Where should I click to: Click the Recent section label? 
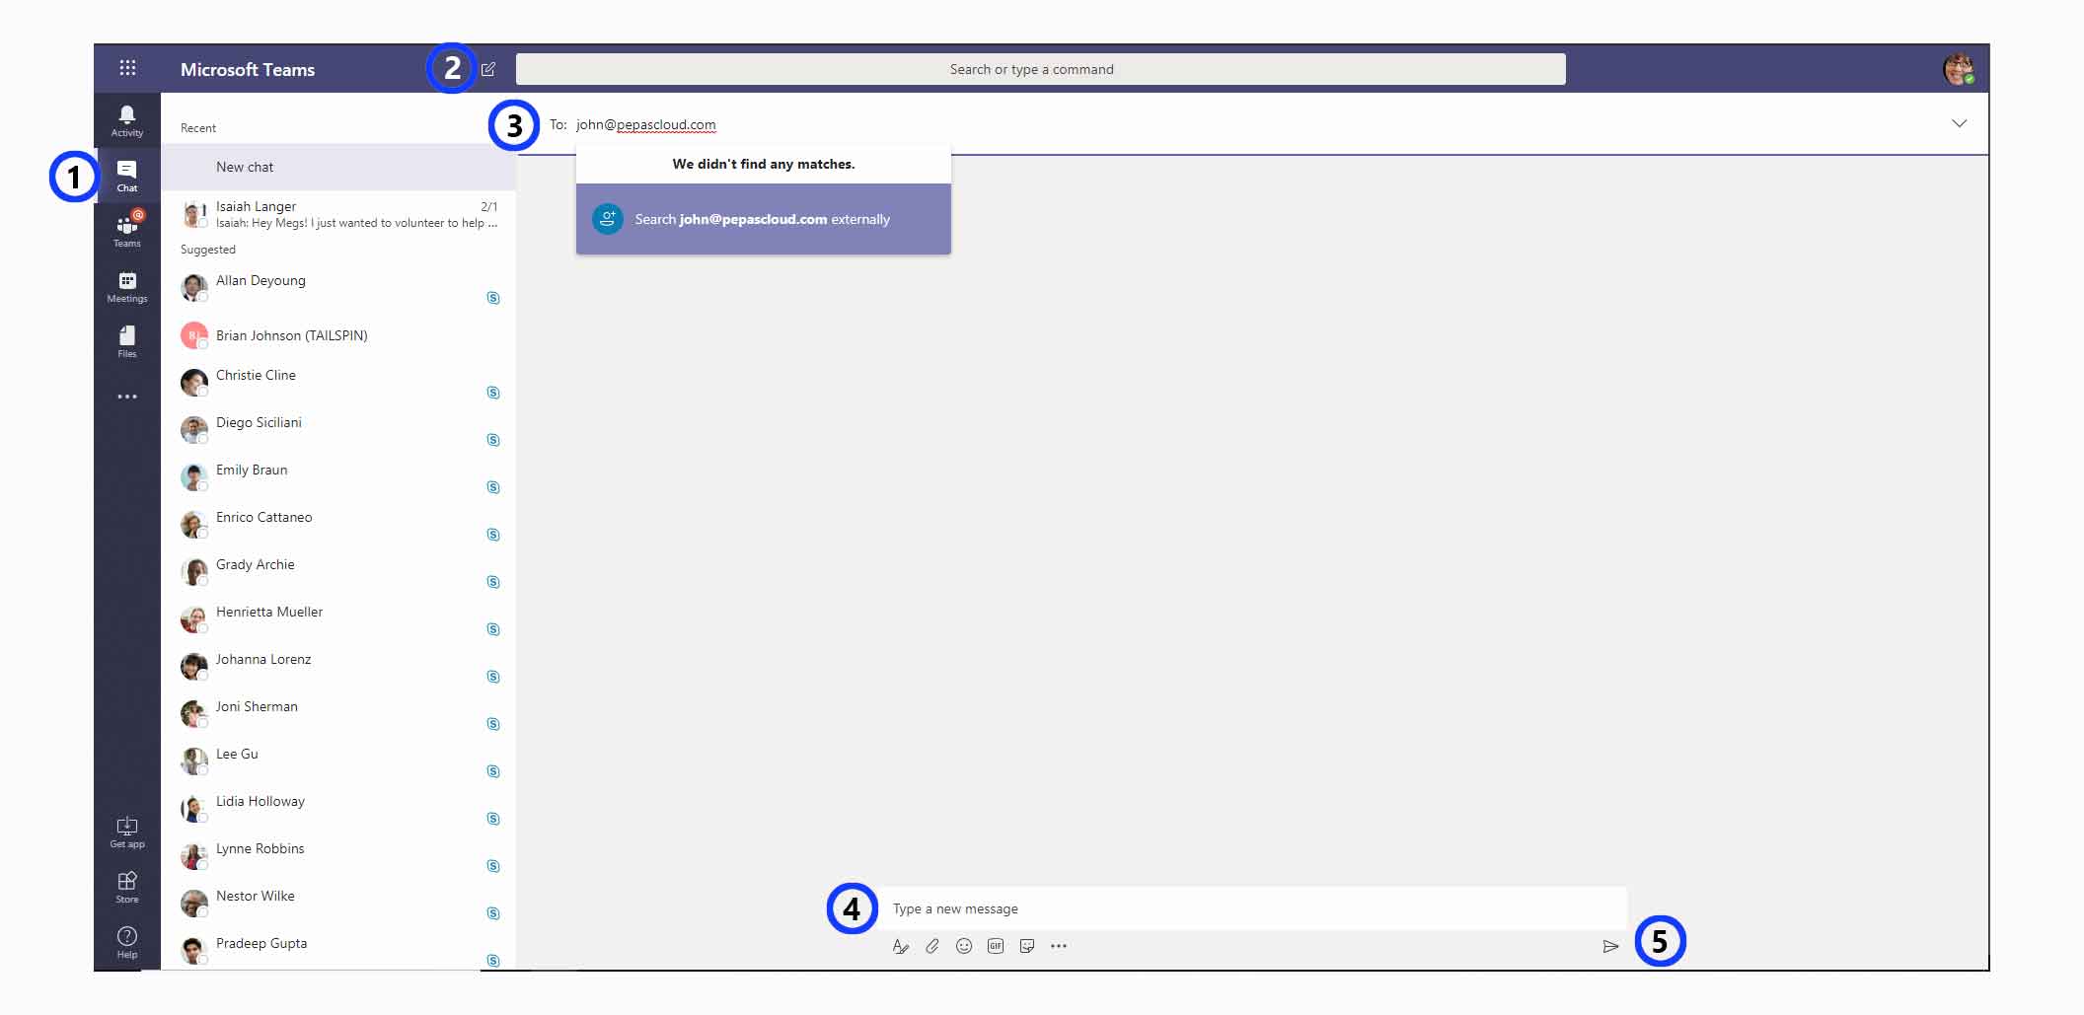(198, 128)
